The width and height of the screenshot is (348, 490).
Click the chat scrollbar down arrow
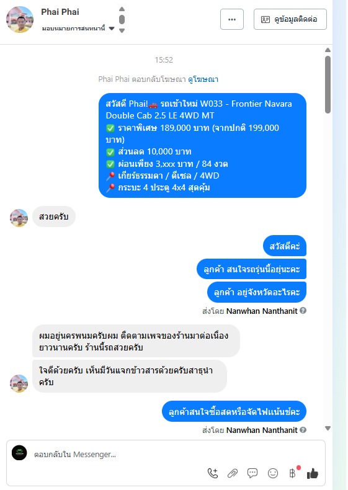(328, 429)
